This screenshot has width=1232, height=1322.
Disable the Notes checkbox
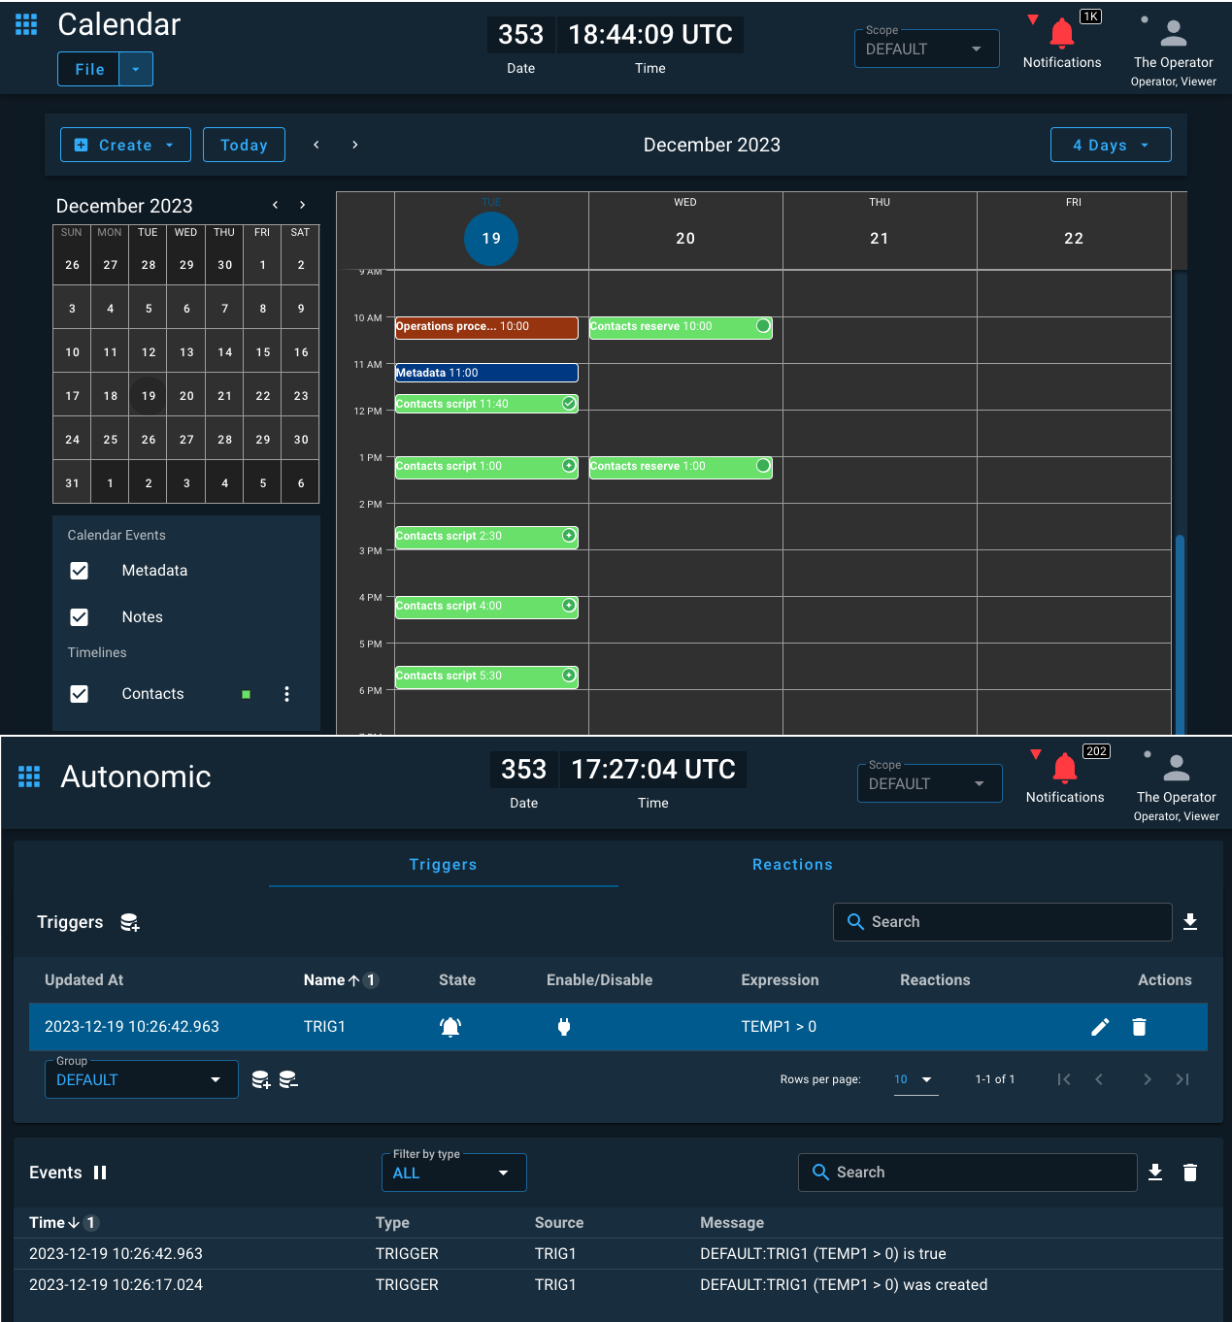79,616
